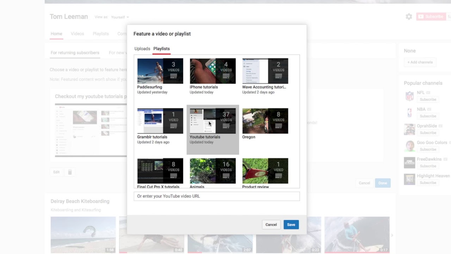
Task: Open the Tom Leeman channel name
Action: [69, 17]
